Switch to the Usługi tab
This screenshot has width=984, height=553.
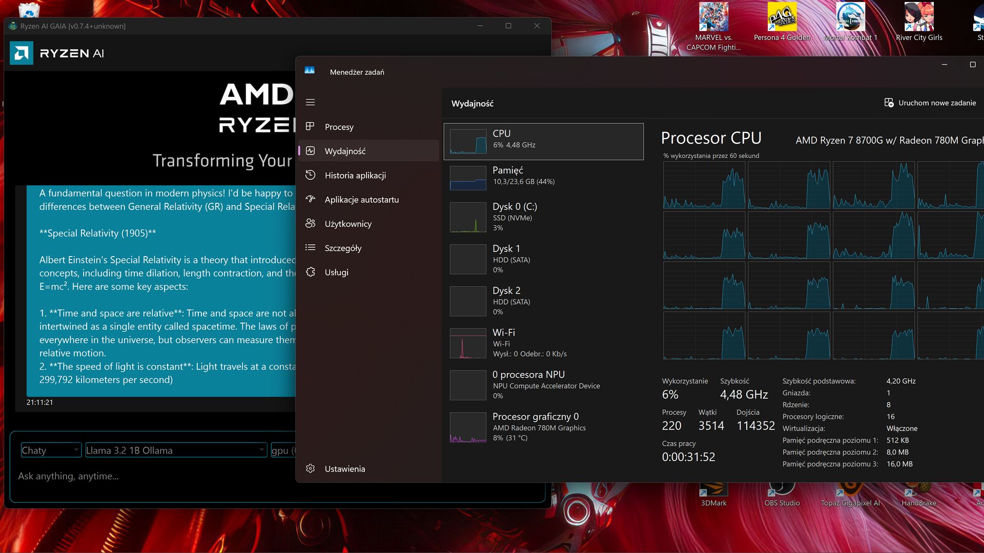tap(368, 272)
